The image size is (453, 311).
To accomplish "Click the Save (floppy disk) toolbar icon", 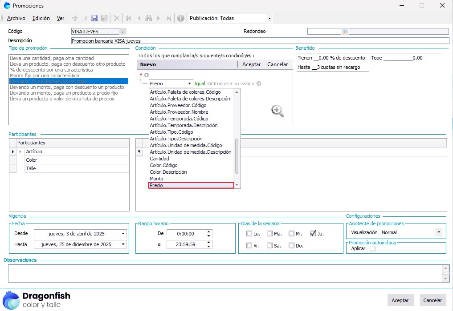I will 94,18.
